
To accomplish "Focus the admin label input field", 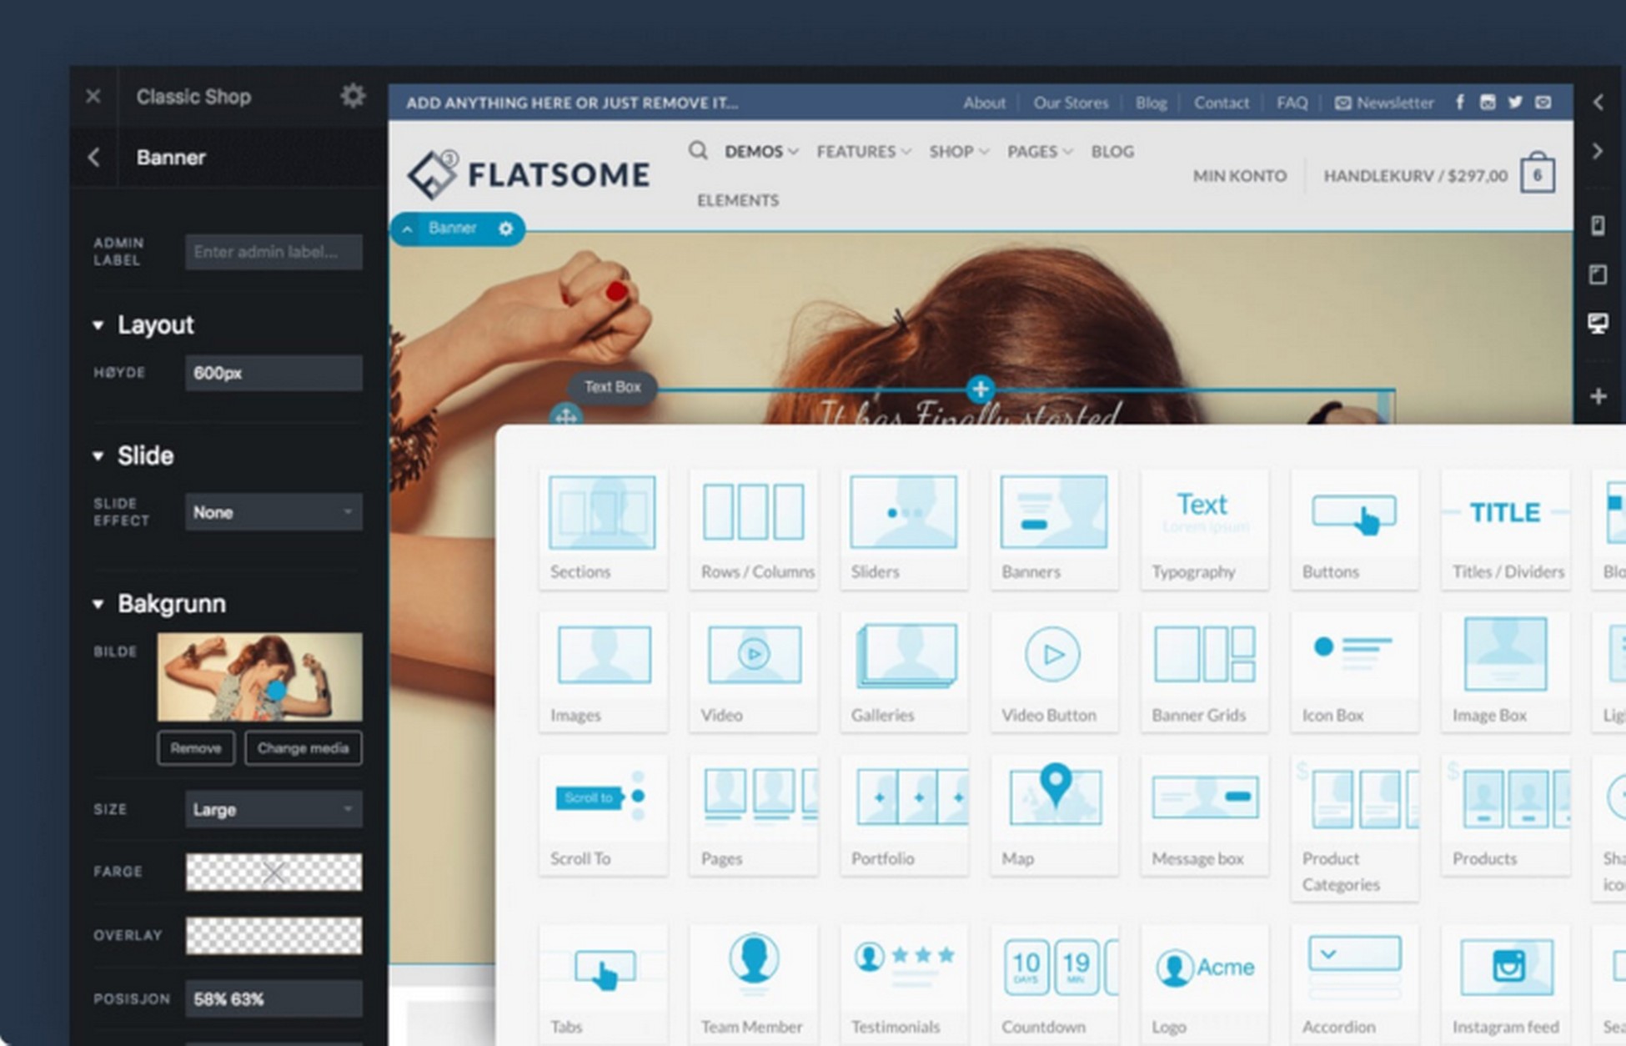I will tap(274, 252).
